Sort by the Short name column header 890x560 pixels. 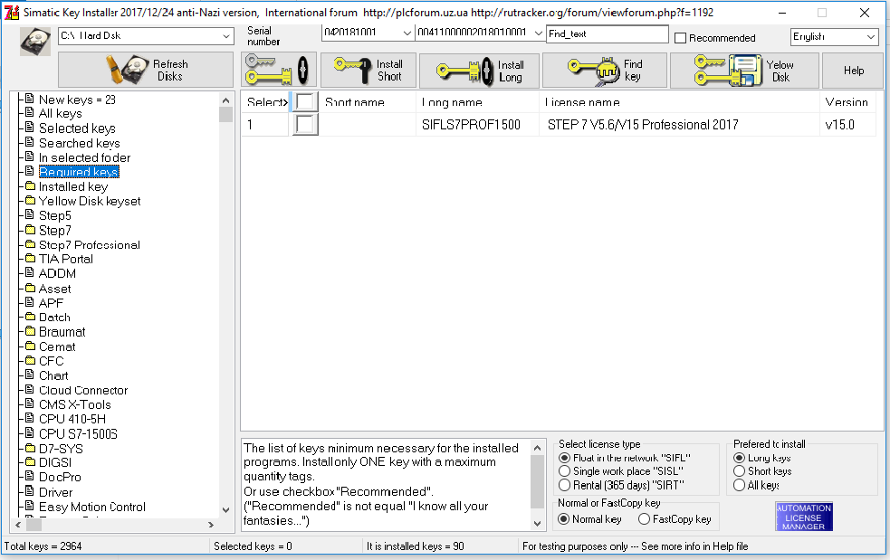point(368,102)
